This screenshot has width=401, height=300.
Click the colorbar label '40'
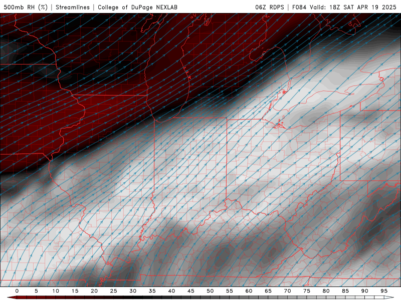tap(171, 291)
